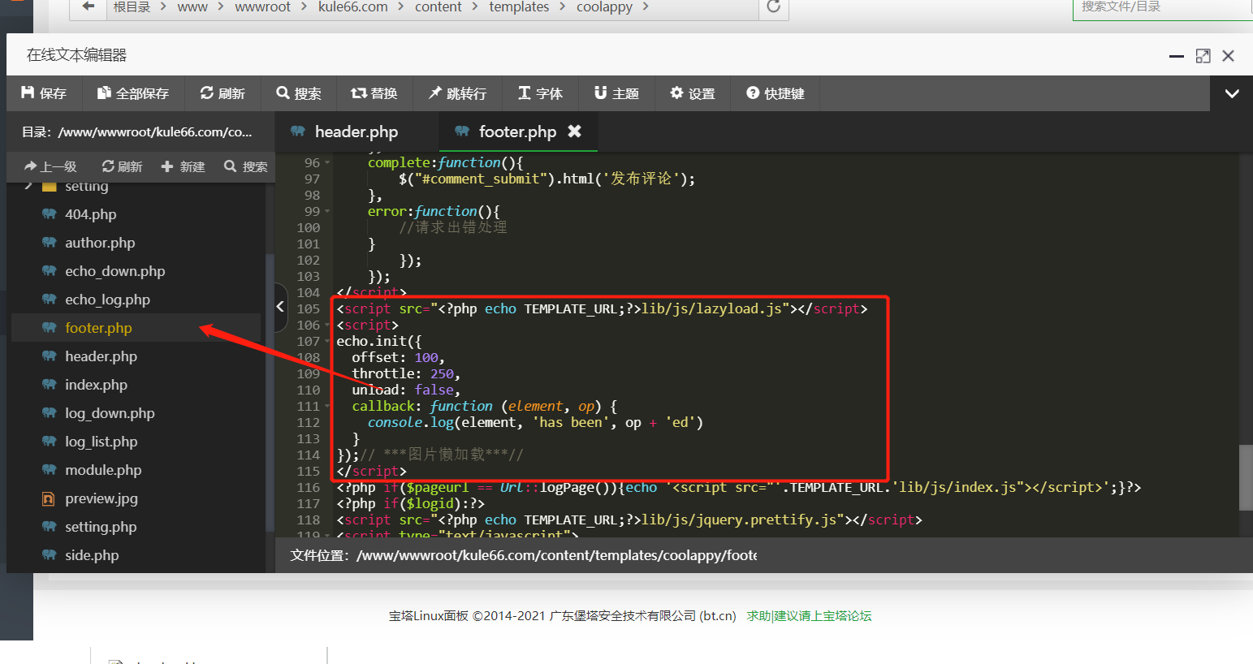Screen dimensions: 1253x664
Task: Open the Theme (主题) picker
Action: (x=616, y=93)
